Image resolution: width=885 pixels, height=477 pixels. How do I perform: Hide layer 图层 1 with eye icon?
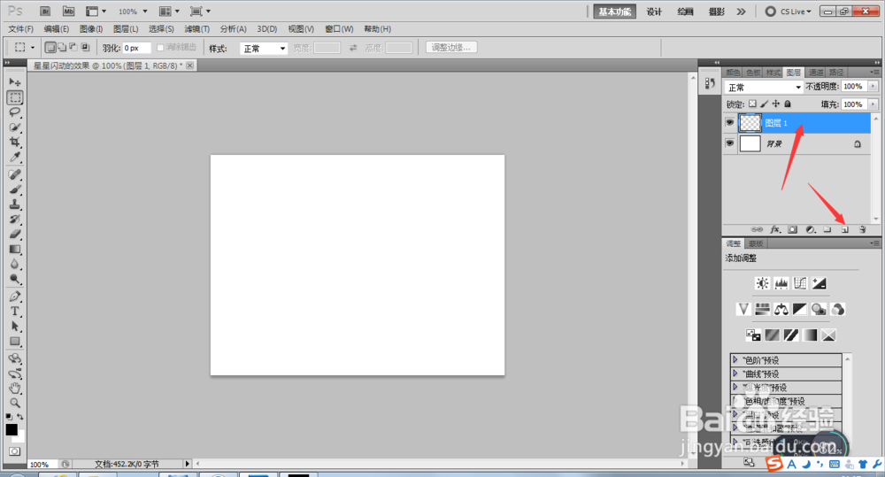point(730,122)
